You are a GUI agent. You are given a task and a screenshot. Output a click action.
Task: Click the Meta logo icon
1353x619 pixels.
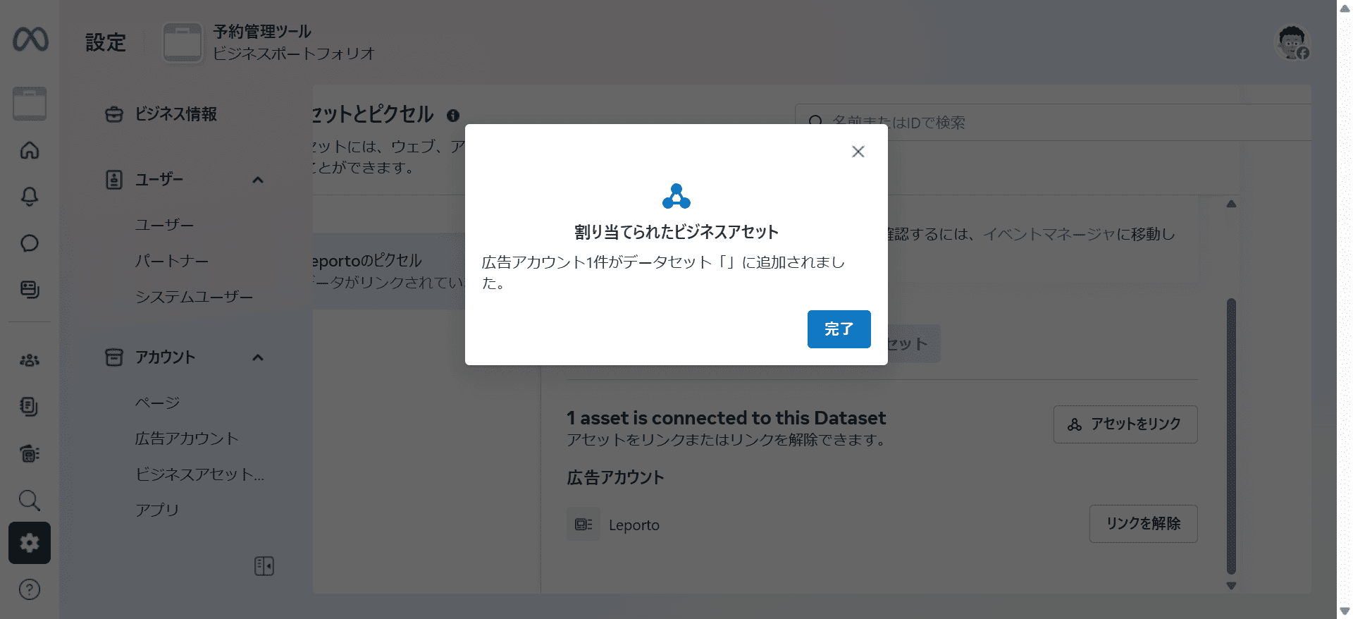point(30,39)
